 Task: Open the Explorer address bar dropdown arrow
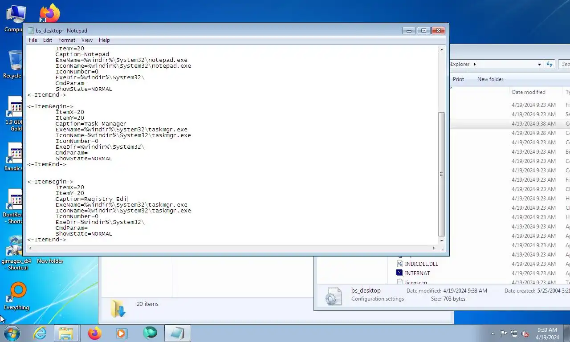pos(539,64)
